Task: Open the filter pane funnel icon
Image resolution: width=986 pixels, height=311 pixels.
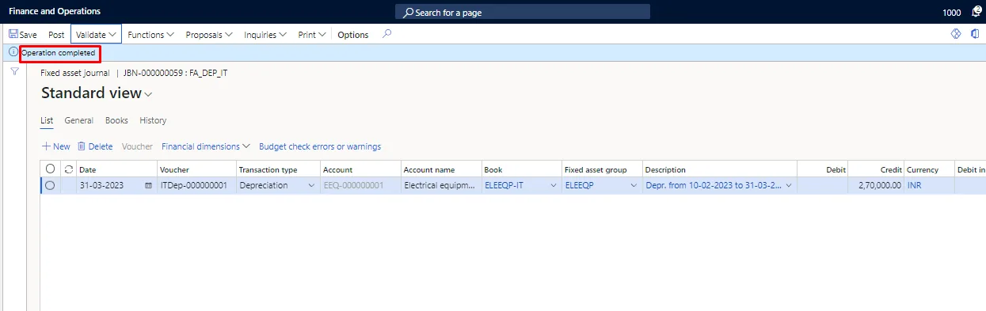Action: pyautogui.click(x=14, y=72)
